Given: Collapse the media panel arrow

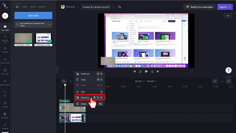Looking at the screenshot, I should (57, 70).
